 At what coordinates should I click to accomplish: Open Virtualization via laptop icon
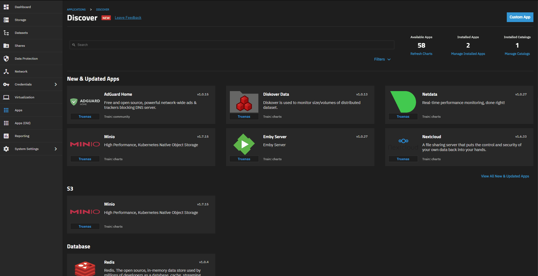[x=6, y=97]
